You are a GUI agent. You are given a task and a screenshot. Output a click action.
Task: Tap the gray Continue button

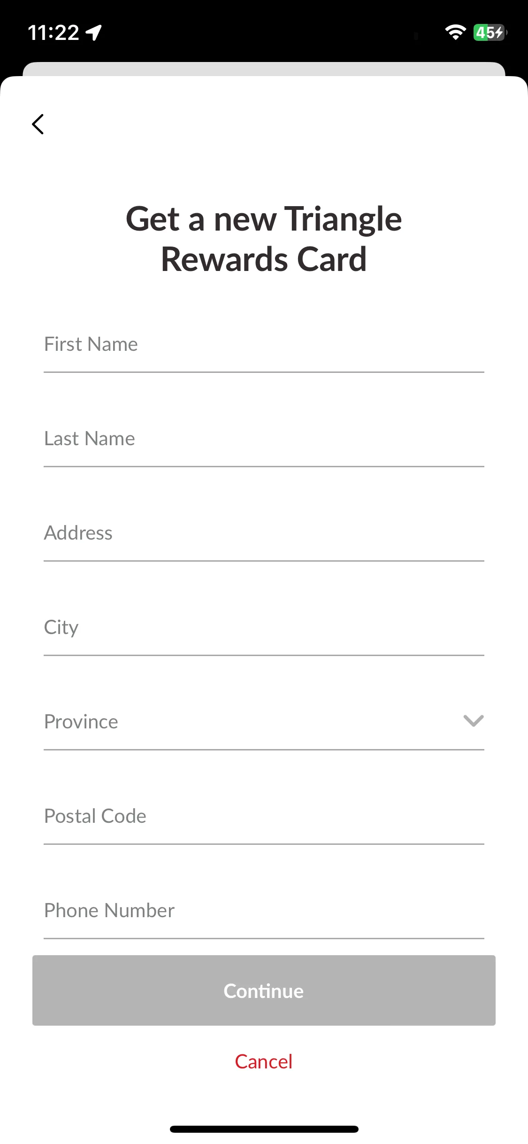point(264,990)
